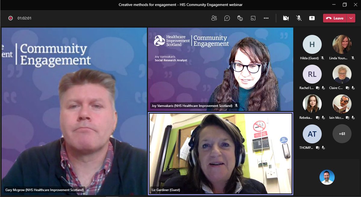This screenshot has width=361, height=197.
Task: Show the participants panel
Action: [x=214, y=18]
